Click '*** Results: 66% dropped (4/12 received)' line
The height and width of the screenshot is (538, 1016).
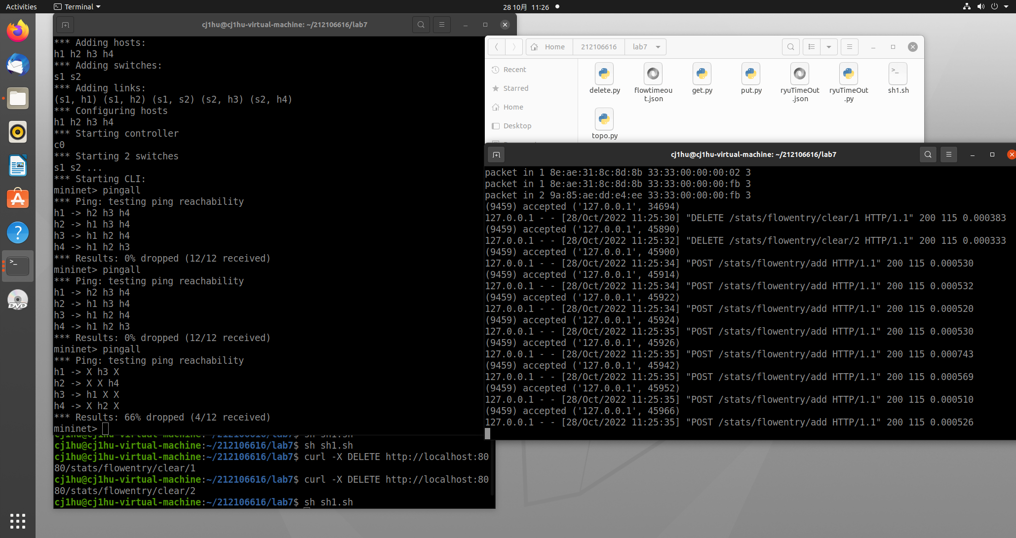pyautogui.click(x=162, y=418)
